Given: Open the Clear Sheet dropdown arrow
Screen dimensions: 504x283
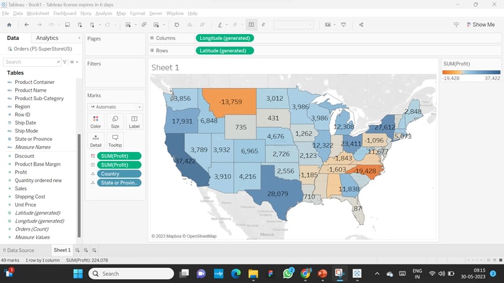Looking at the screenshot, I should [164, 25].
